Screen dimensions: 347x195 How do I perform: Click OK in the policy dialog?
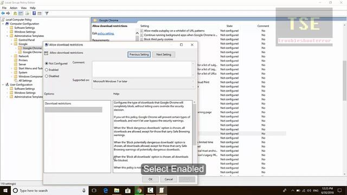(x=150, y=179)
